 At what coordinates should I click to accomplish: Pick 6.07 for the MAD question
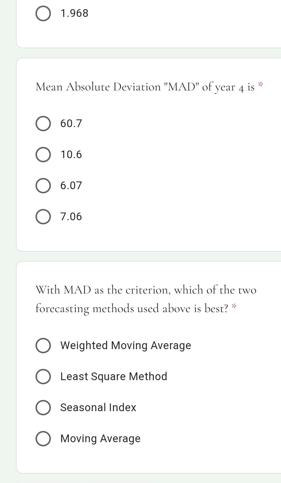click(x=43, y=186)
